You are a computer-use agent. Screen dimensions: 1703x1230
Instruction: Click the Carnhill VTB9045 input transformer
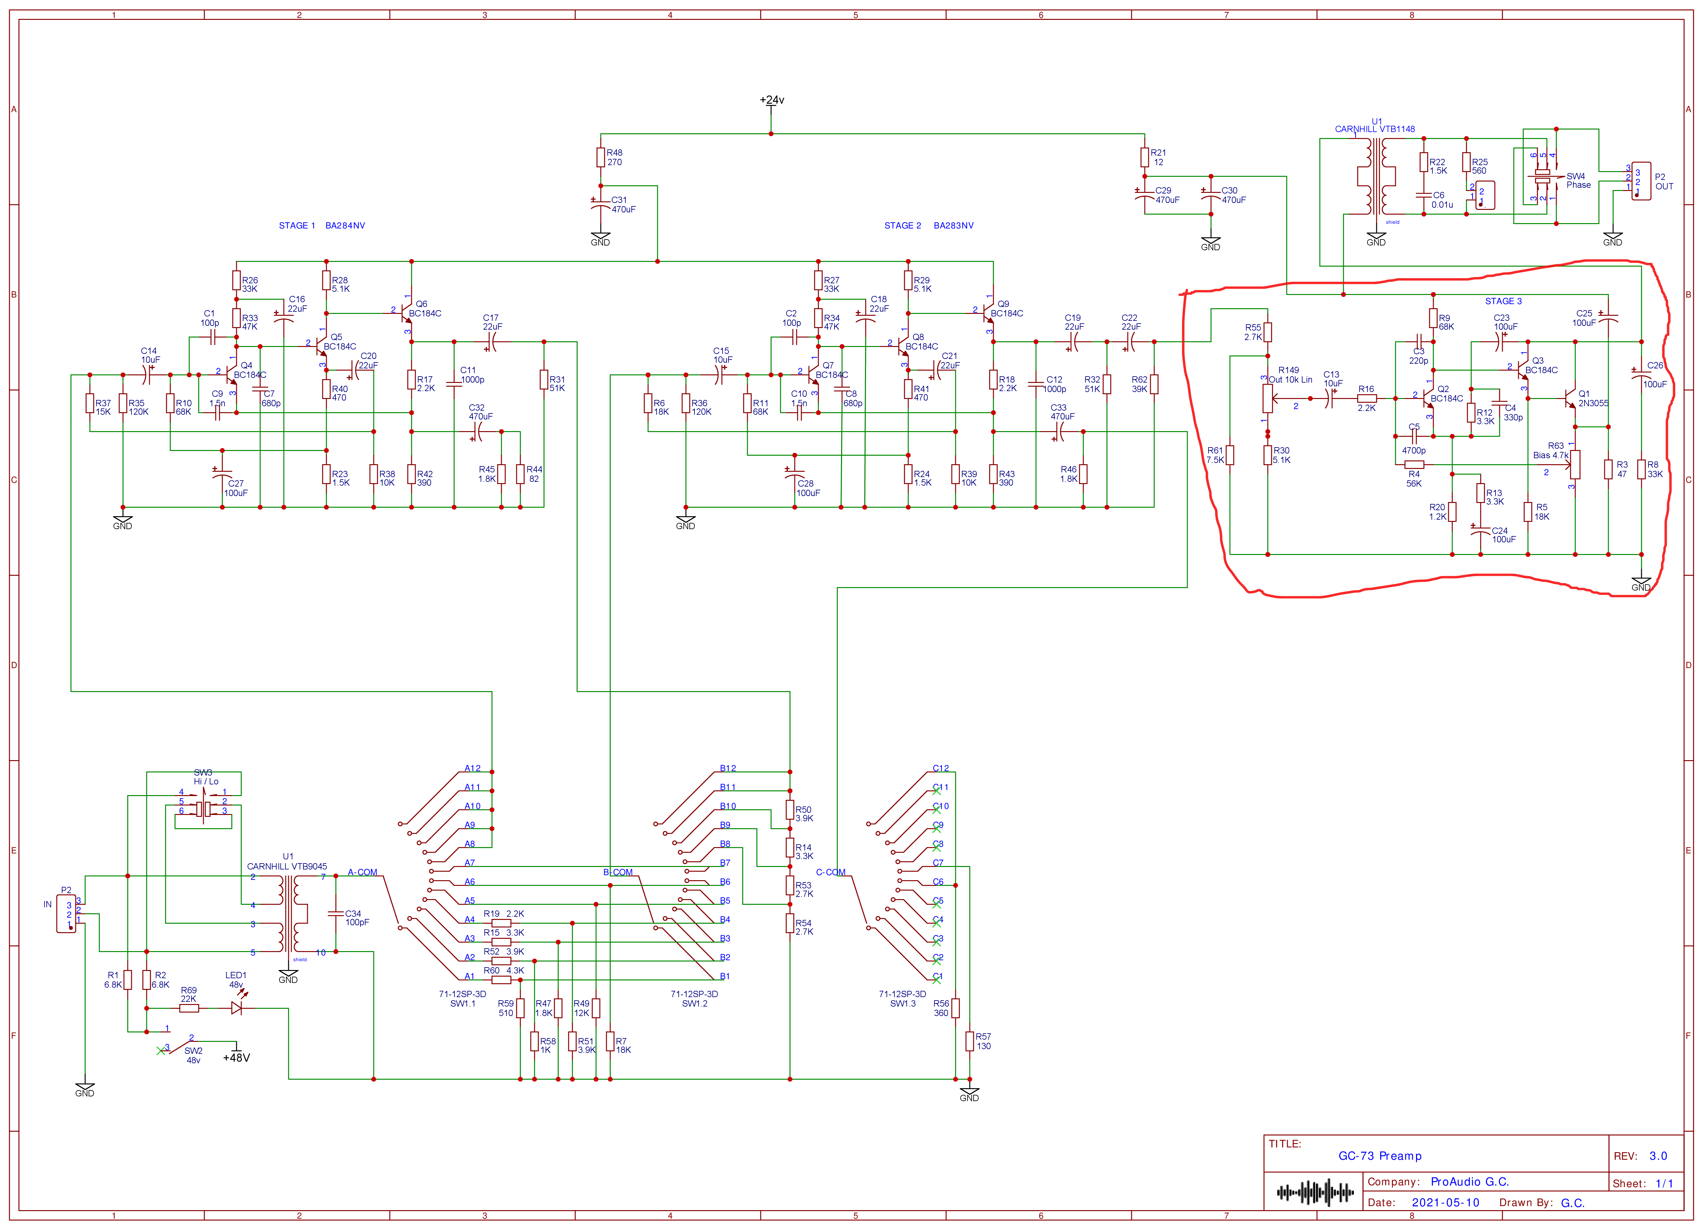pos(289,913)
